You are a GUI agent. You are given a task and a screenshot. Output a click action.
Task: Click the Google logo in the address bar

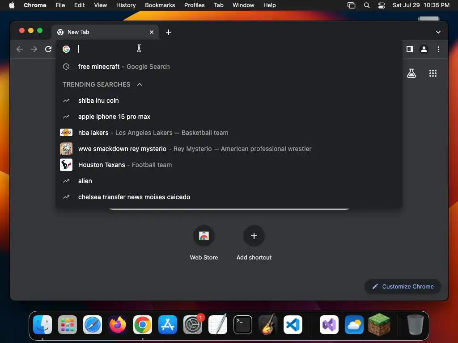click(66, 49)
